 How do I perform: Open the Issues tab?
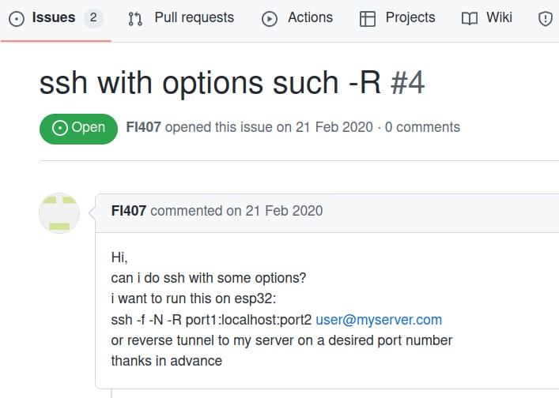pyautogui.click(x=53, y=17)
